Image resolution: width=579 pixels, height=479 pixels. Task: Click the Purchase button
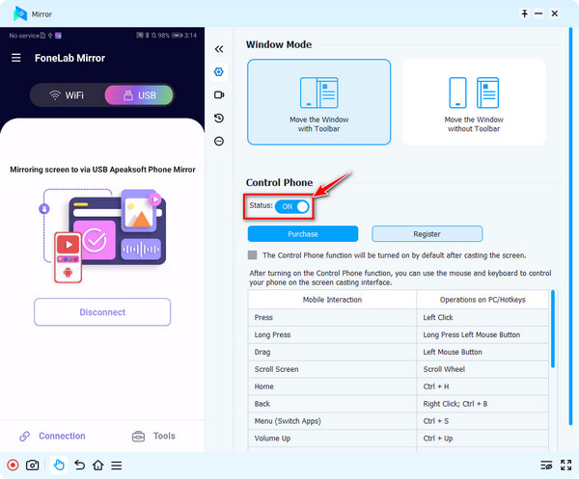click(x=303, y=234)
